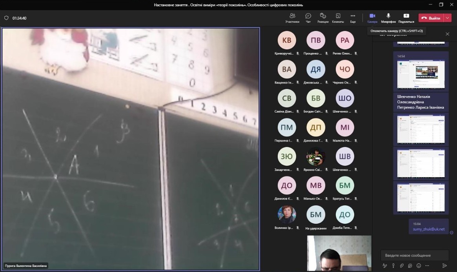Click the Братусь БМ participant avatar

[345, 185]
